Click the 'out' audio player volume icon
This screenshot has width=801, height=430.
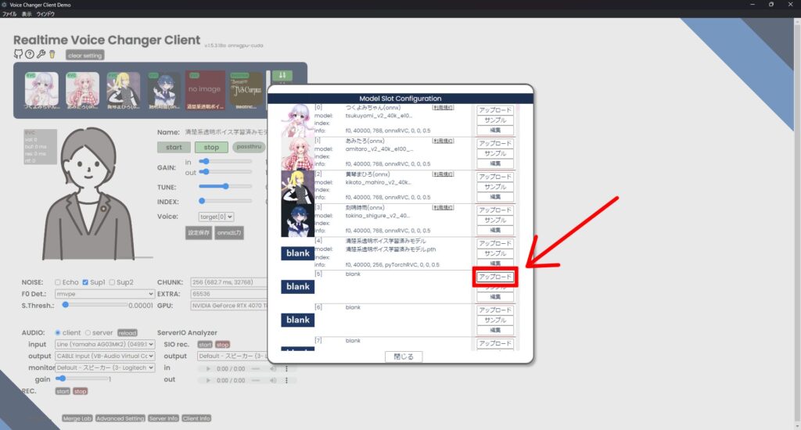coord(274,380)
